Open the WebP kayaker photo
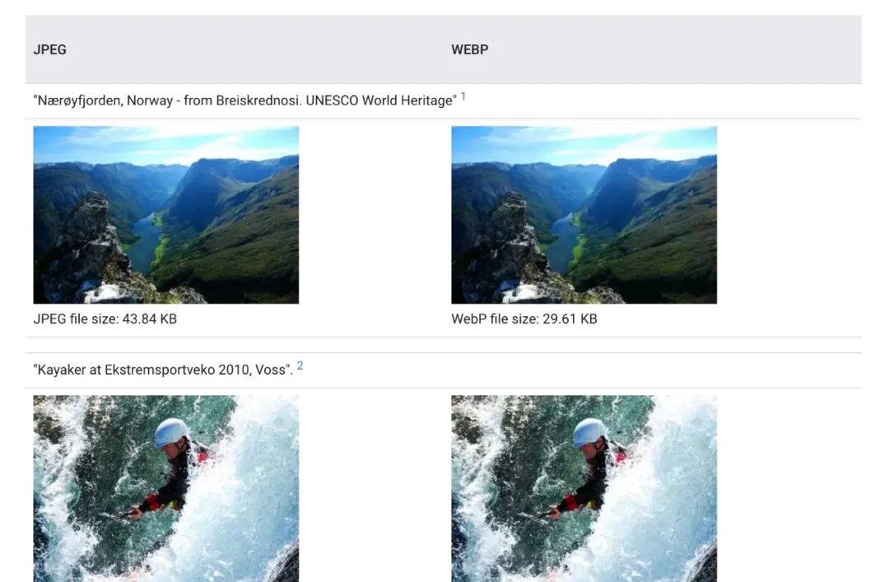Viewport: 889px width, 582px height. pos(584,488)
